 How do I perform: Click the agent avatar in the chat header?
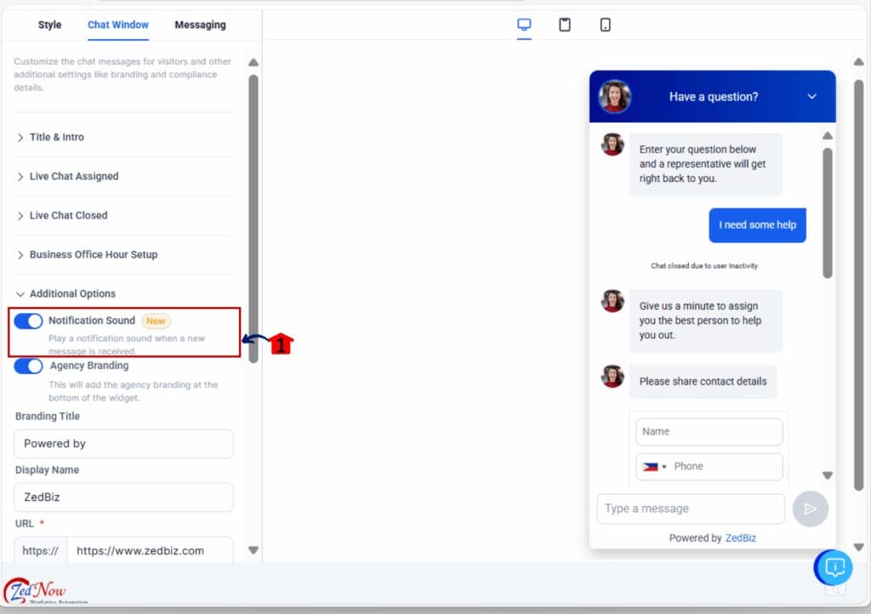(615, 96)
